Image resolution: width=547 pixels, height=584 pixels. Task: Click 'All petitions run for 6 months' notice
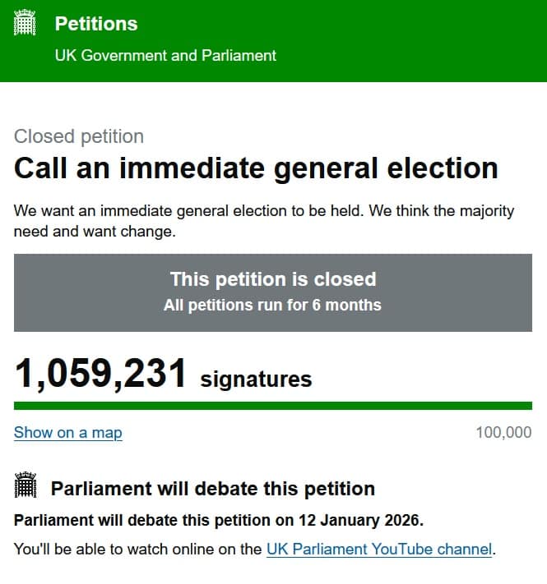click(272, 305)
